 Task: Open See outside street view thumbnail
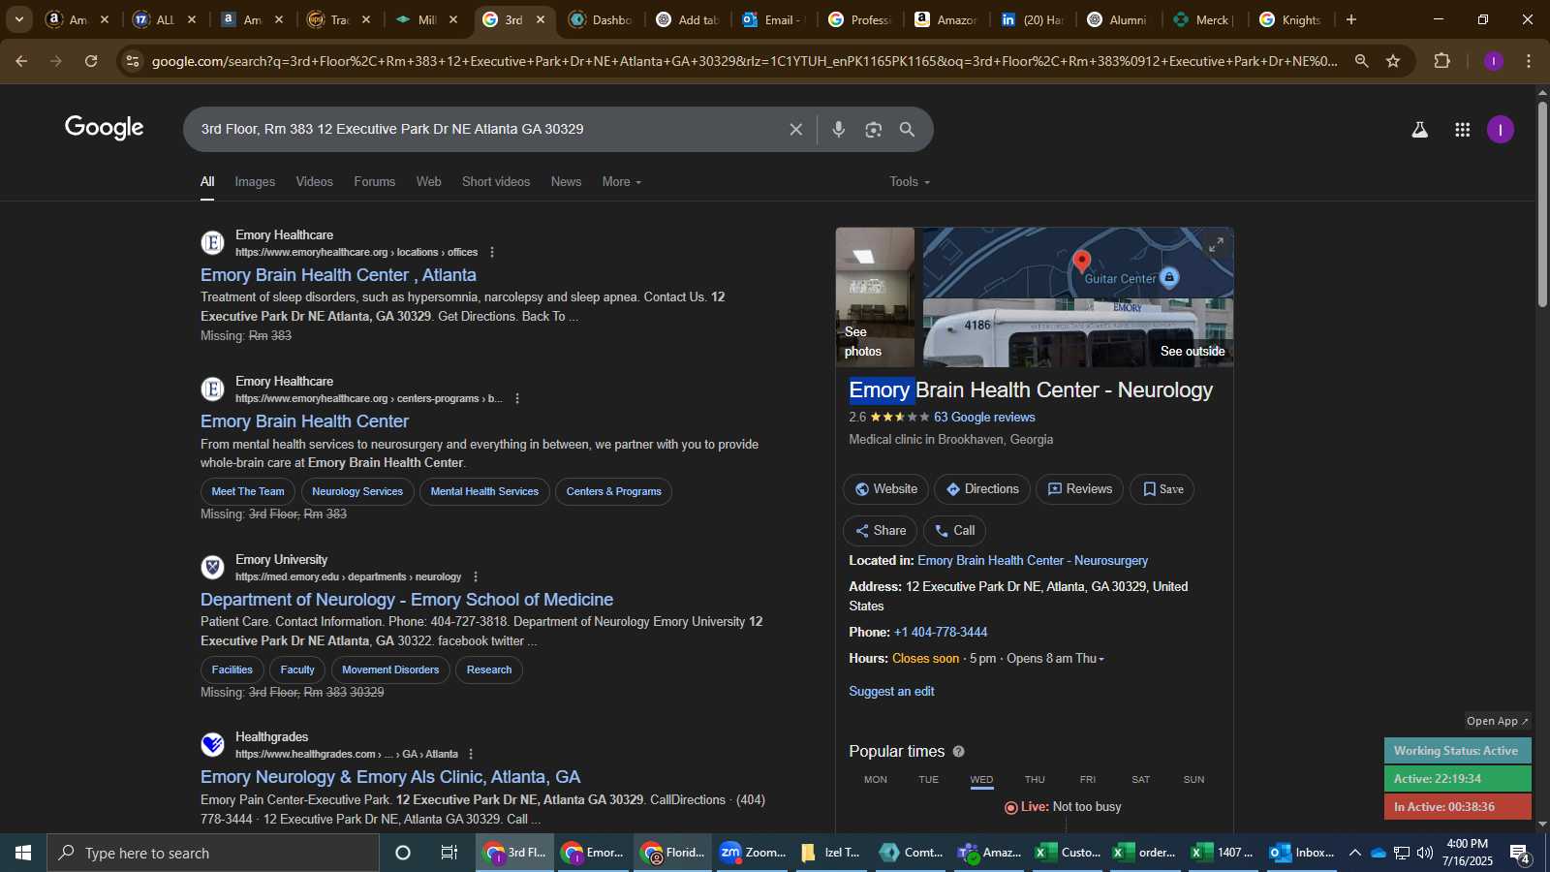click(x=1078, y=333)
